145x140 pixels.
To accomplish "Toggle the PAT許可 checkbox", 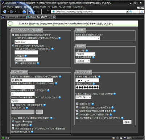I will 13,125.
